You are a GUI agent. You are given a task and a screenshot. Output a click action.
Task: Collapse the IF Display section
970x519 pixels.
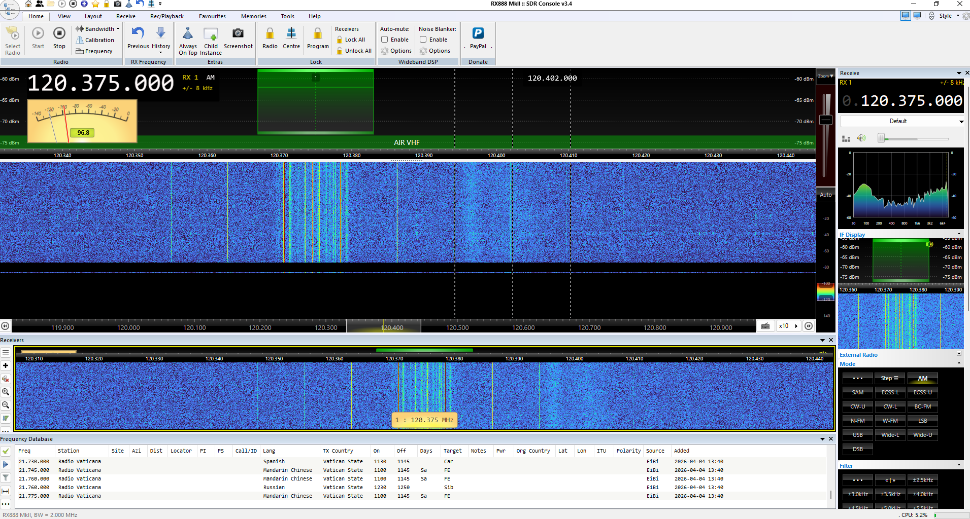pos(959,235)
